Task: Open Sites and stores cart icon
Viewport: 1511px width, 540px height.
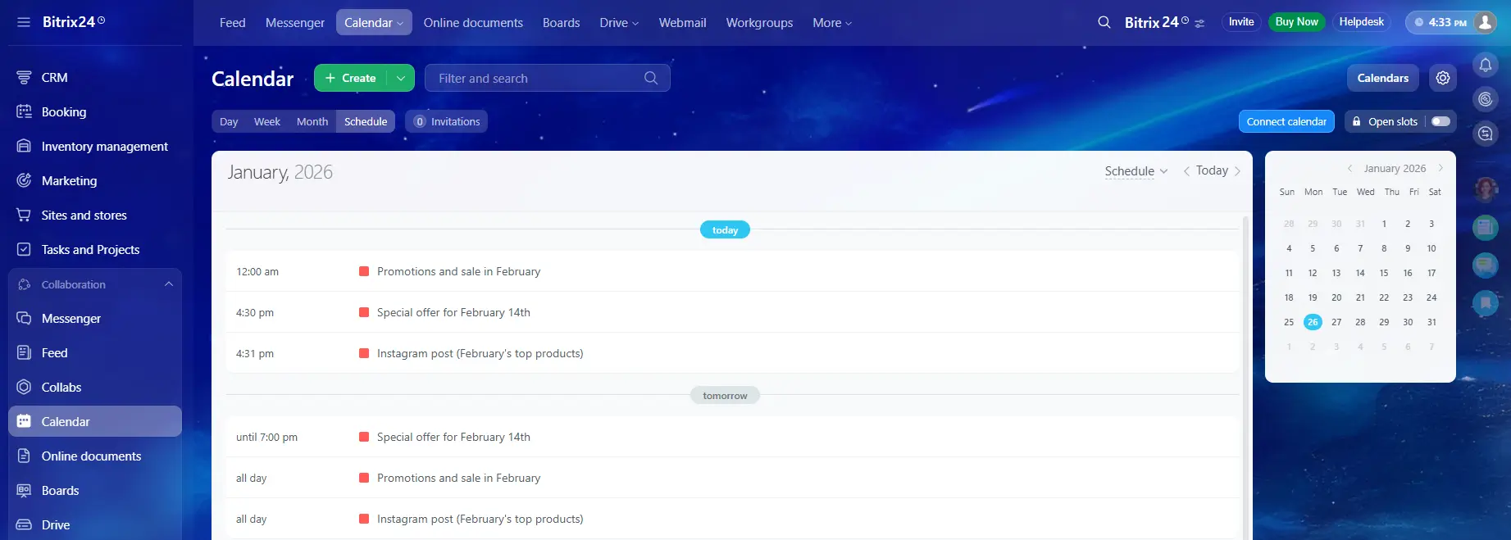Action: pos(24,215)
